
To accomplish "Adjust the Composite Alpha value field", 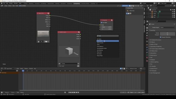I will click(106, 27).
